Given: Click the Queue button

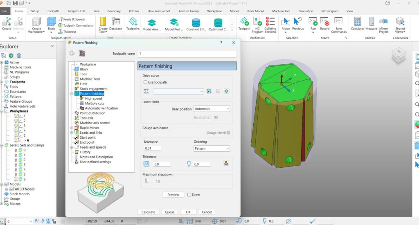Looking at the screenshot, I should tap(170, 212).
